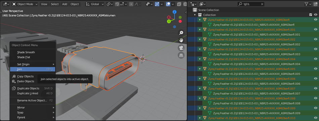Collapse the Oberfl.005 object row
The height and width of the screenshot is (121, 319).
pos(200,69)
